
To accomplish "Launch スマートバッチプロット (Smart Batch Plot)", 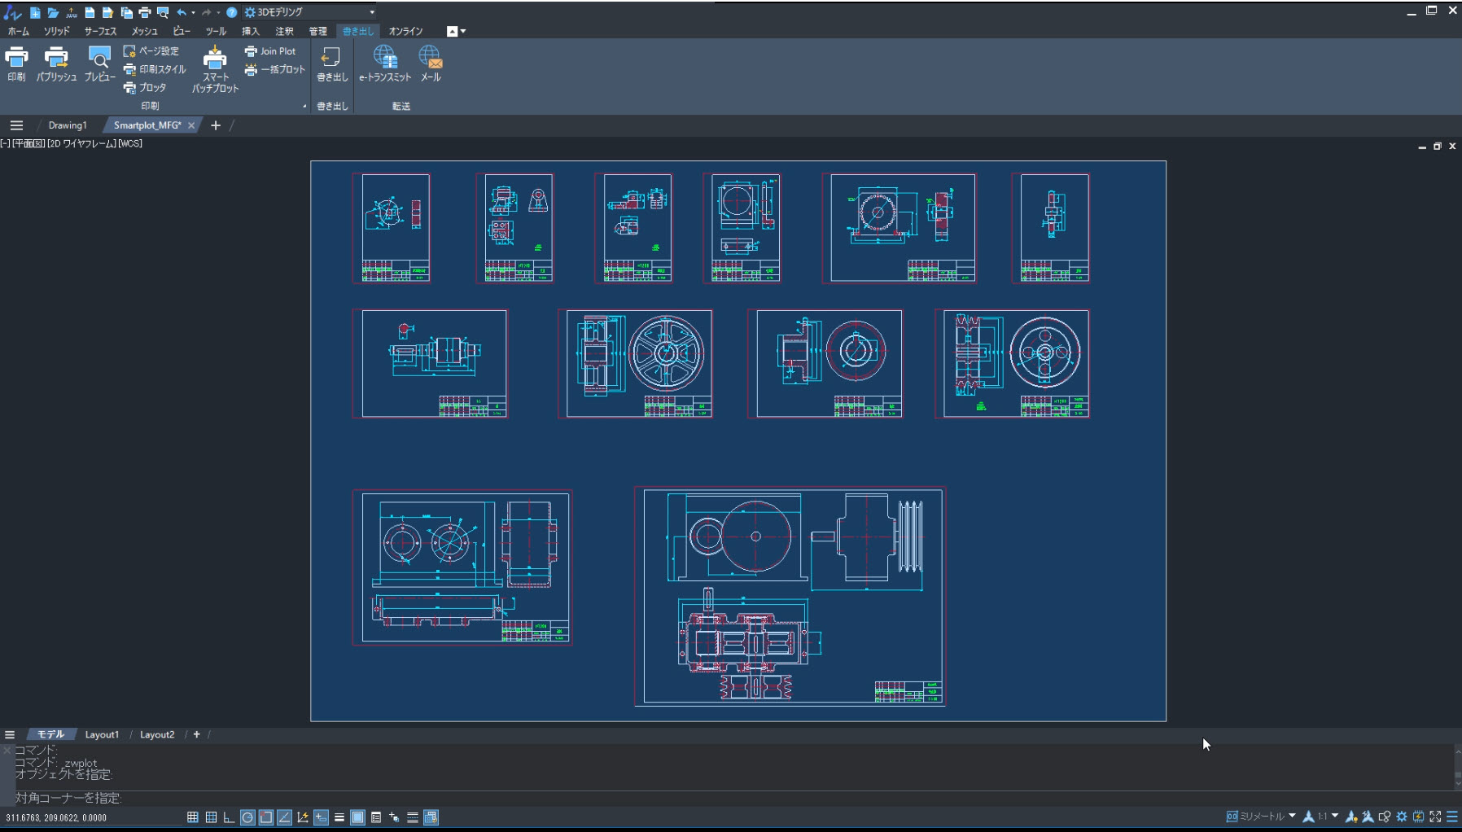I will click(x=215, y=68).
